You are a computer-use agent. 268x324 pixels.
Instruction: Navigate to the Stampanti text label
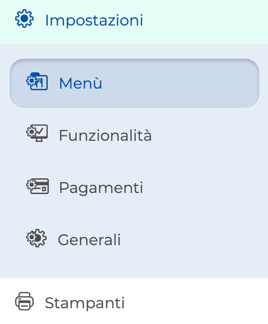coord(85,303)
